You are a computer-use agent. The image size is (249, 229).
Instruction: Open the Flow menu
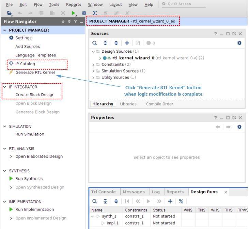pyautogui.click(x=38, y=5)
